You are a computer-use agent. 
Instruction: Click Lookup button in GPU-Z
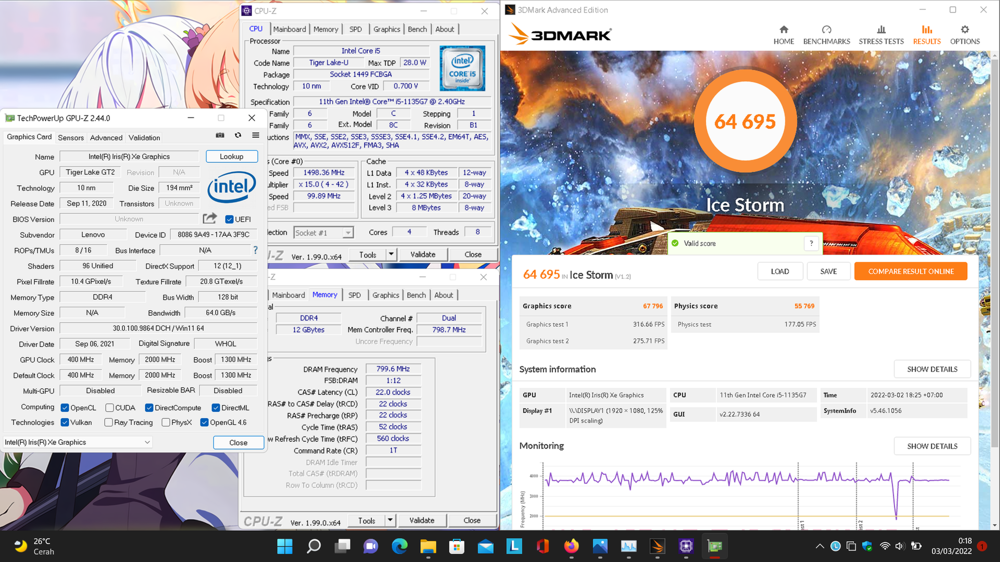point(231,156)
